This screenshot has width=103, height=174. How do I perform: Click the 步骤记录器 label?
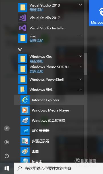coord(40,141)
